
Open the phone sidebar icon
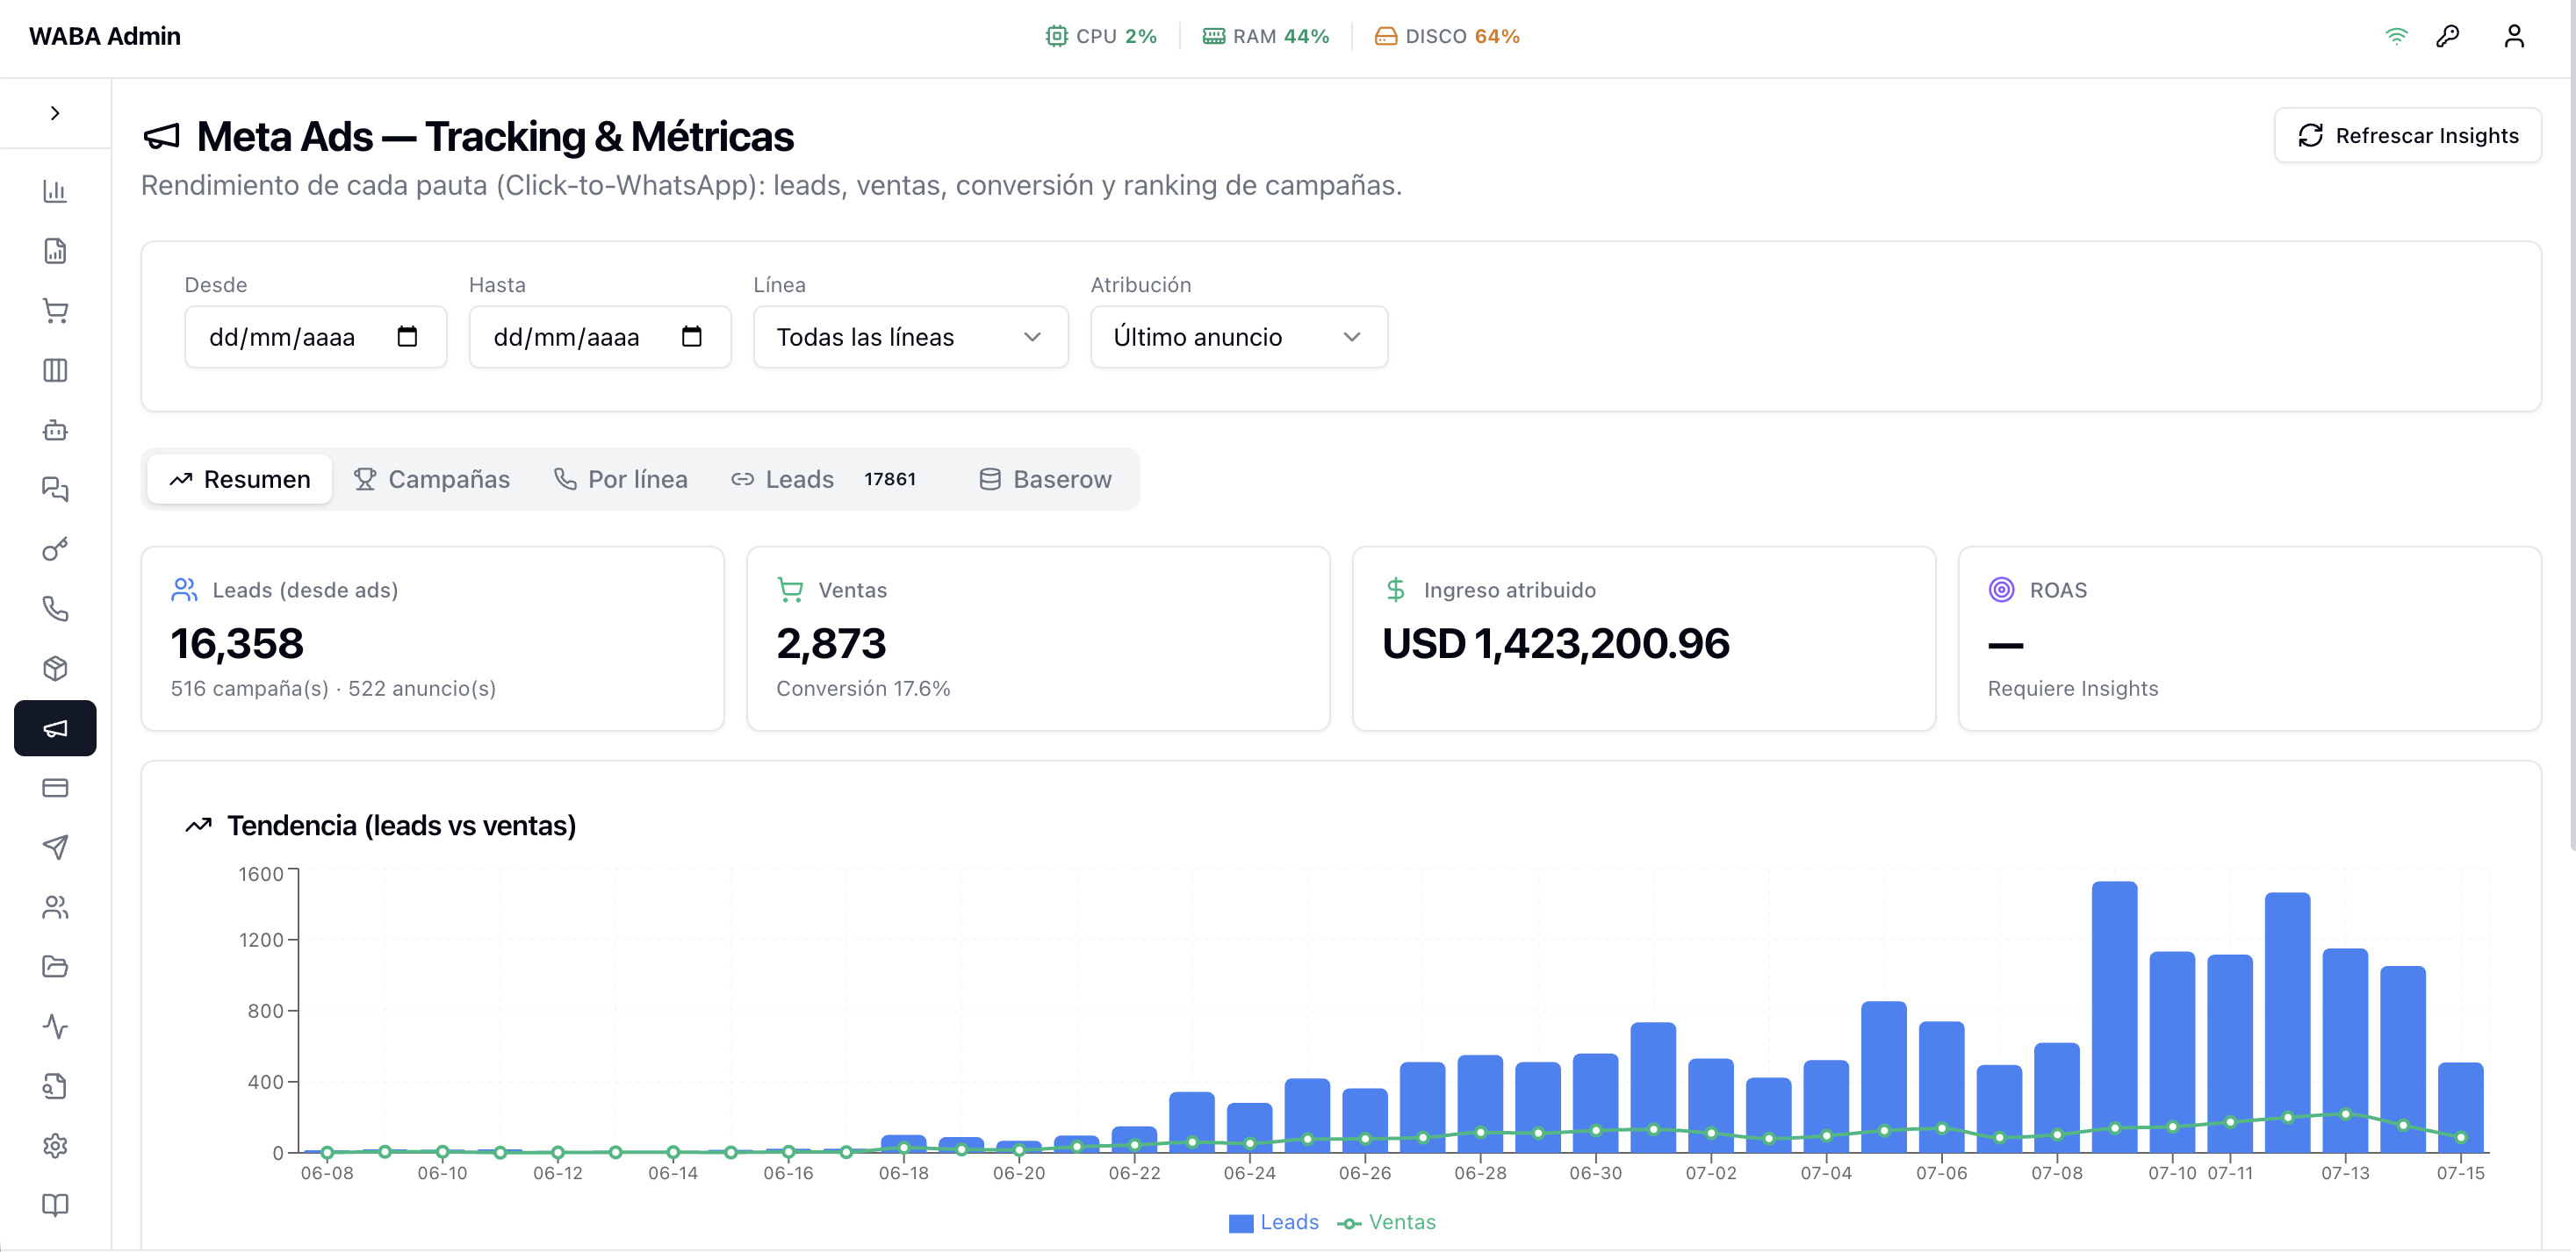(55, 610)
